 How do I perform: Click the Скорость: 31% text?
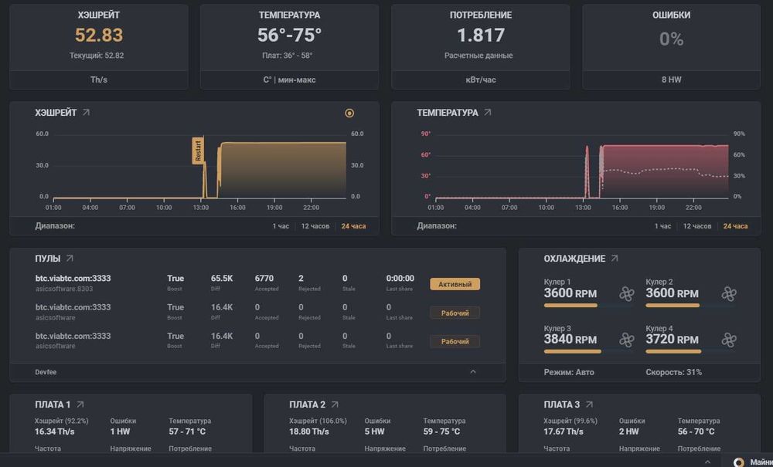click(x=673, y=372)
